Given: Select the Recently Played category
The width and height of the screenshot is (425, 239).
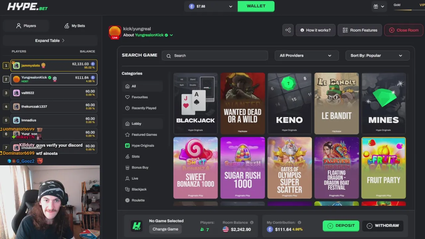Looking at the screenshot, I should coord(142,108).
